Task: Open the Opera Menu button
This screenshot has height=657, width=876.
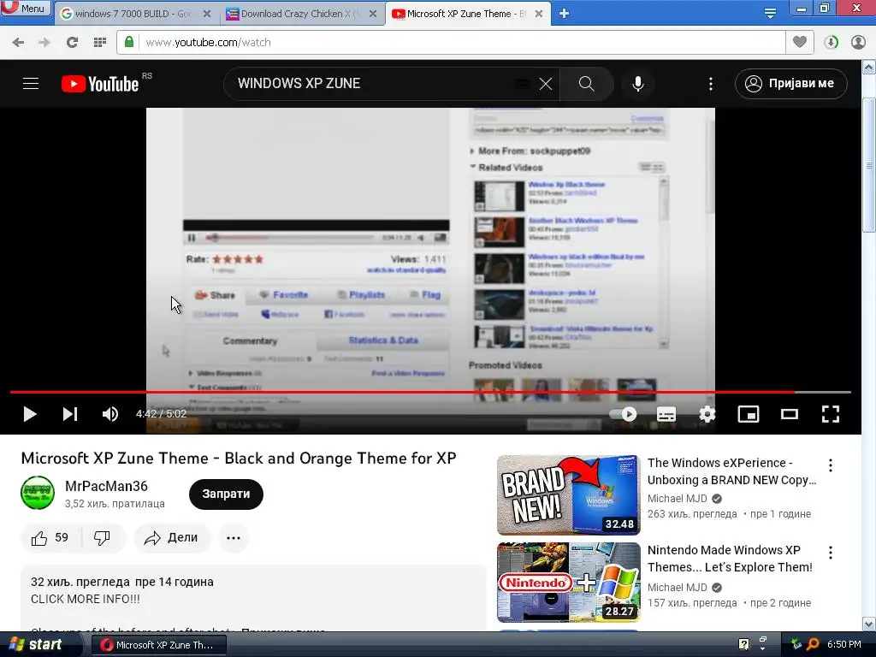Action: click(x=26, y=8)
